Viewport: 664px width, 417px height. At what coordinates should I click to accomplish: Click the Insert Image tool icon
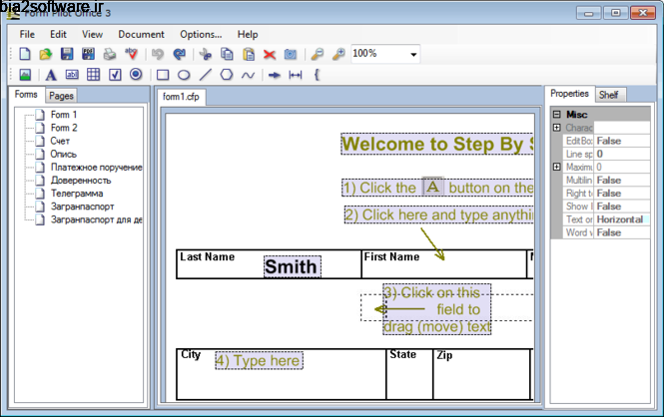click(25, 75)
